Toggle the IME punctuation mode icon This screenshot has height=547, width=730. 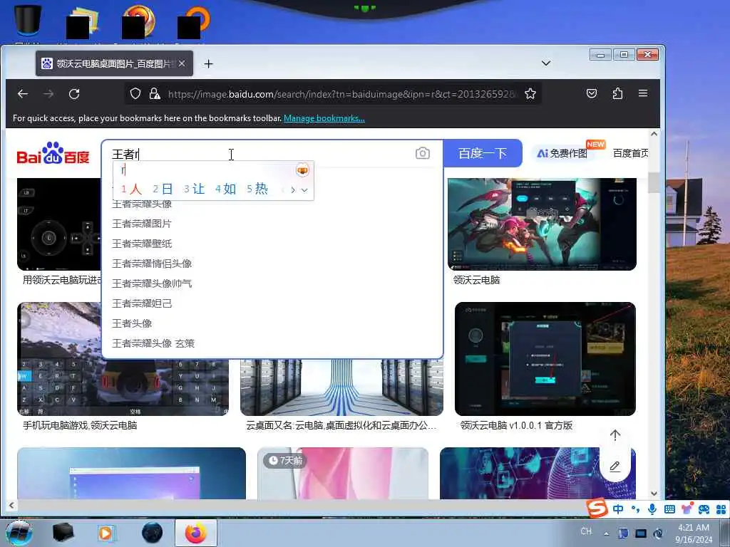coord(635,509)
